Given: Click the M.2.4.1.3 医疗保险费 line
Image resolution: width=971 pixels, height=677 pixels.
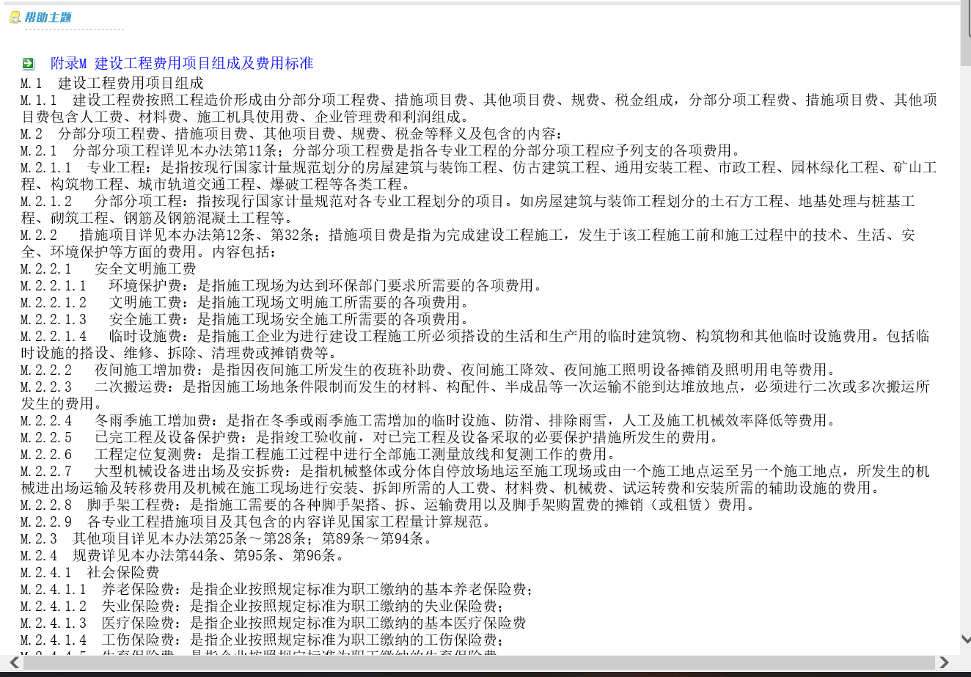Looking at the screenshot, I should tap(274, 623).
